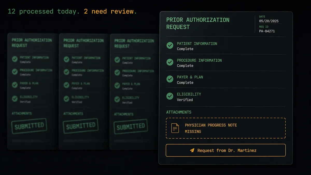Select the Eligibility verified checkmark icon

coord(170,96)
